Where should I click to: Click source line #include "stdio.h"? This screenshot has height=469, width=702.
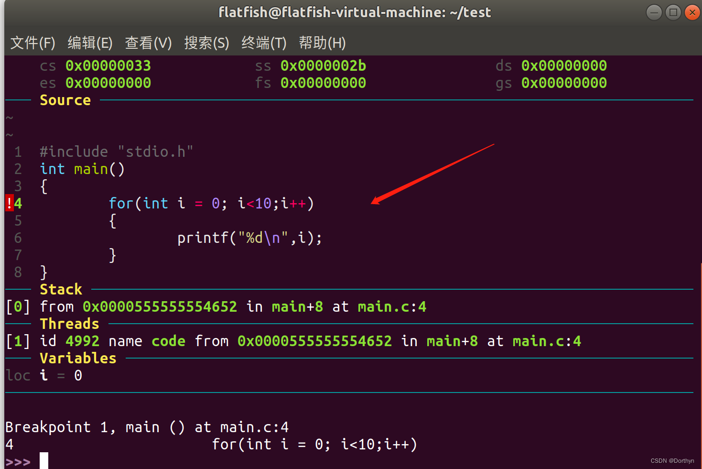click(117, 152)
